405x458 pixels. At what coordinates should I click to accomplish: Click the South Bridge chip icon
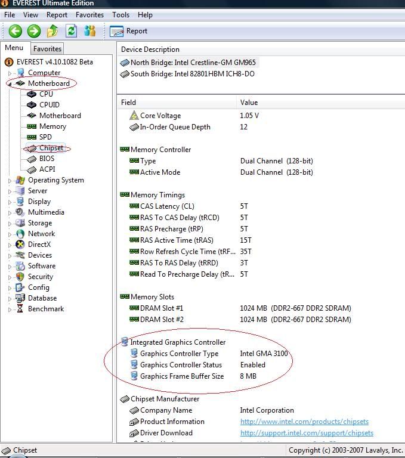pos(125,74)
